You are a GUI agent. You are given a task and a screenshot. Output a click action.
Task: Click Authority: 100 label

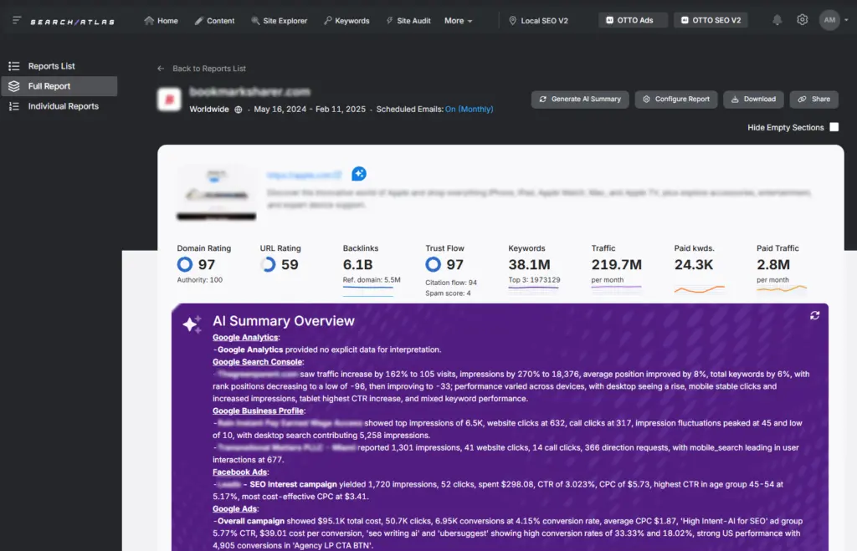click(199, 280)
